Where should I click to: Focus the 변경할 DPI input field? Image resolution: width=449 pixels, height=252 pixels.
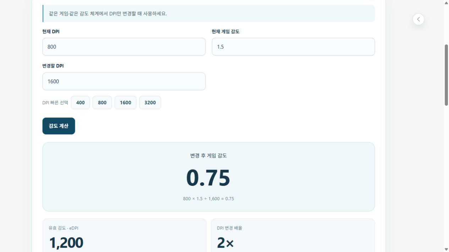124,81
